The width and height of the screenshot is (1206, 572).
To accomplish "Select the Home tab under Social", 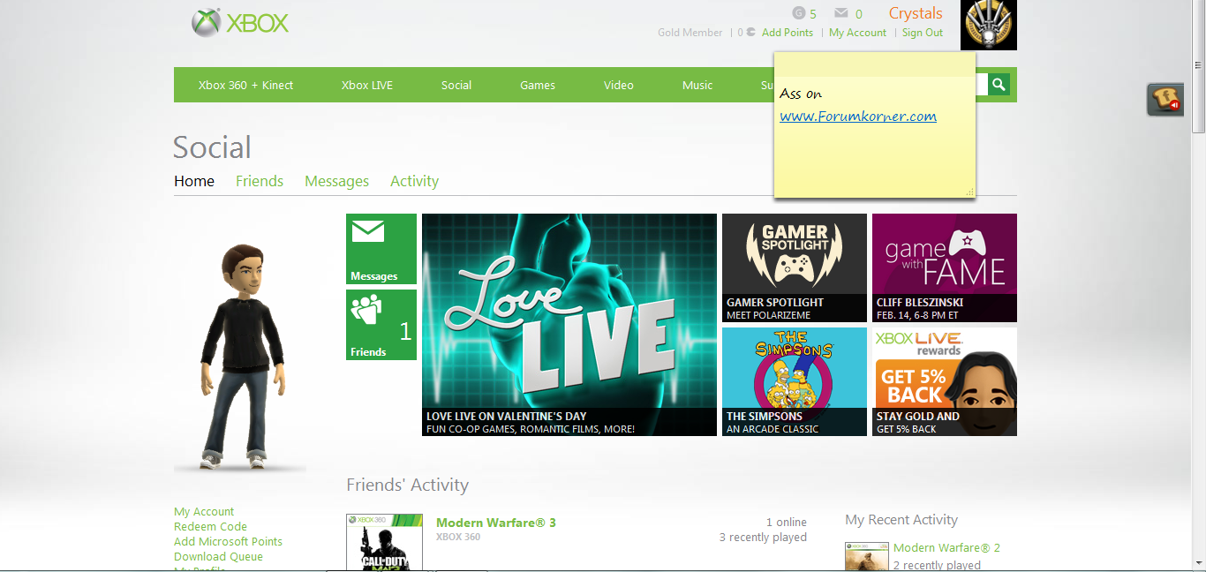I will pos(194,181).
